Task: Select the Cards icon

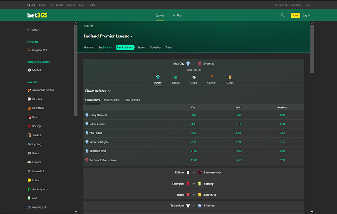Action: coord(230,77)
